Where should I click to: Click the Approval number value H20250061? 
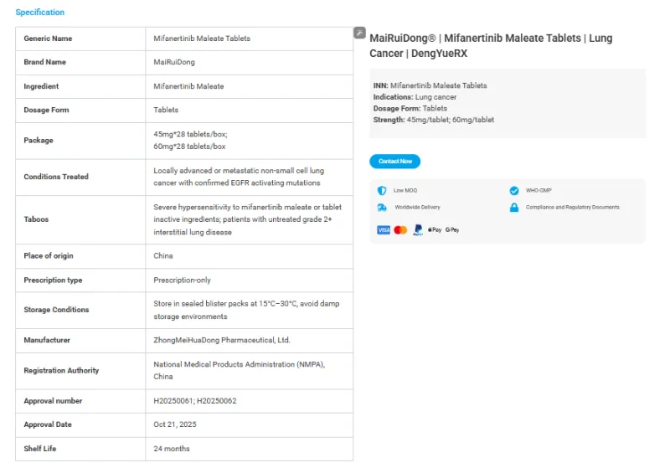[x=173, y=401]
